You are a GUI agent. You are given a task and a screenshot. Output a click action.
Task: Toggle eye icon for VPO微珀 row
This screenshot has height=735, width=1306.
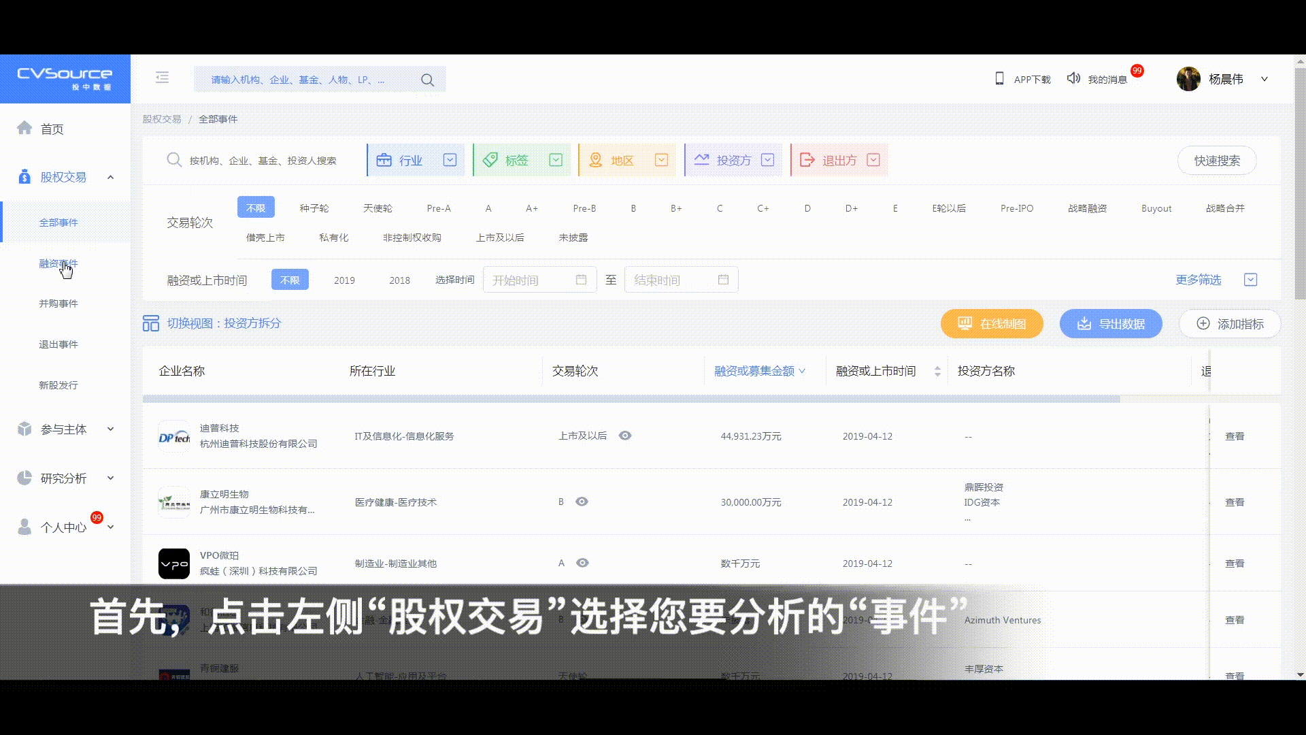[x=582, y=563]
